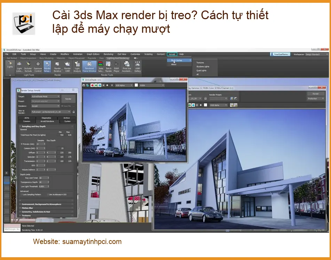Select the Include/Exclude light tool

(28, 67)
